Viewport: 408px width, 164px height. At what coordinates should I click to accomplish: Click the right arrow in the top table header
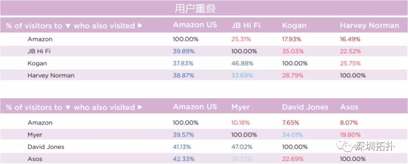[140, 26]
